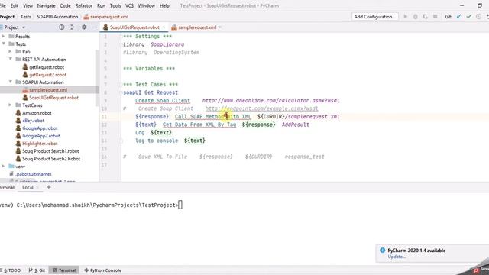Select .pabotsuitenames file in tree
The height and width of the screenshot is (275, 489).
pos(34,174)
